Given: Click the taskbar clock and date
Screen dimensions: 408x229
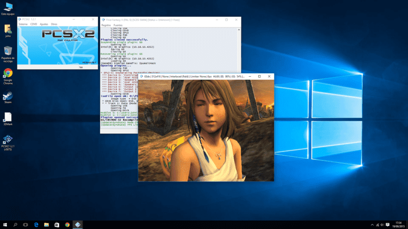Looking at the screenshot, I should (398, 224).
